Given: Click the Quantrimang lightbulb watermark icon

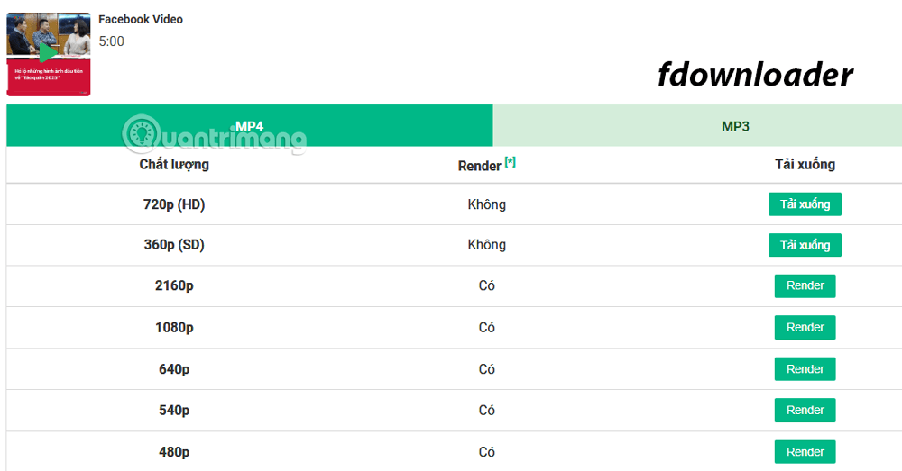Looking at the screenshot, I should (x=140, y=132).
